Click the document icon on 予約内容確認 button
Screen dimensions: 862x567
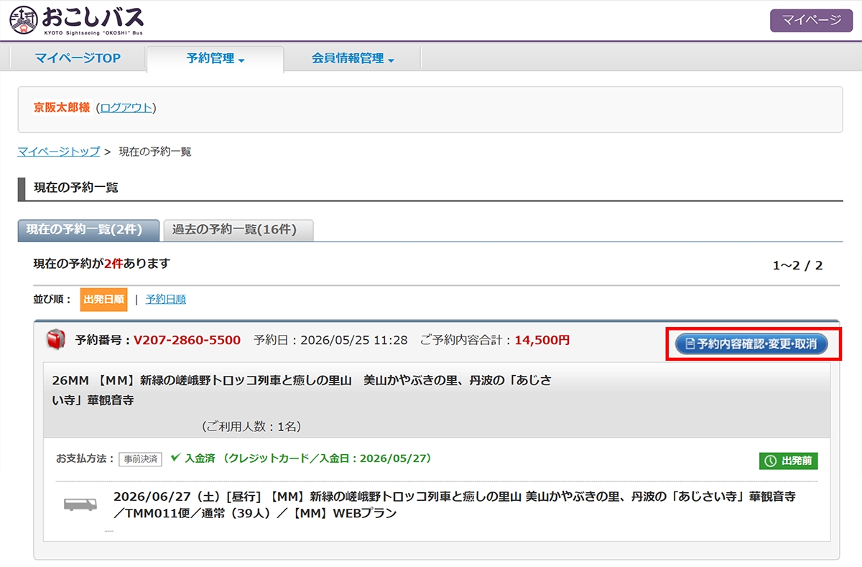(690, 344)
